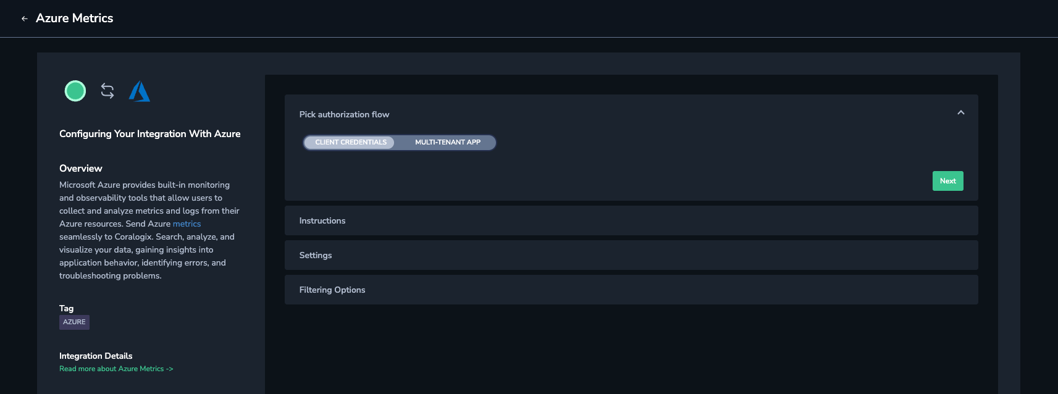Click the blue Azure logo icon
Viewport: 1058px width, 394px height.
[x=139, y=91]
